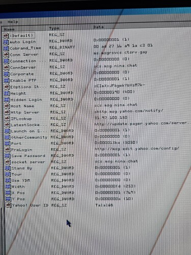Sort by the Type column header
The height and width of the screenshot is (255, 191).
(69, 28)
